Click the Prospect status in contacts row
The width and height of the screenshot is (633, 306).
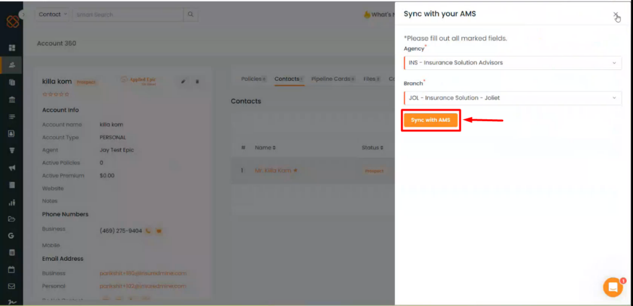[374, 171]
